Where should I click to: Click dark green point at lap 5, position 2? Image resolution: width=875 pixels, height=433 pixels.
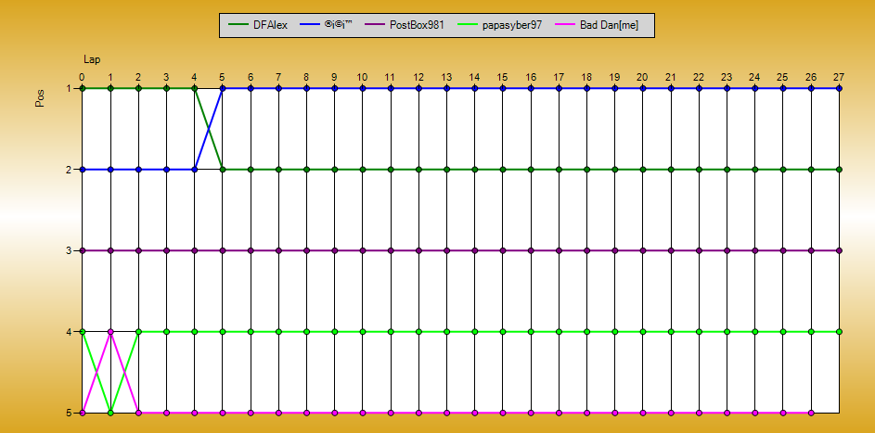pyautogui.click(x=223, y=170)
